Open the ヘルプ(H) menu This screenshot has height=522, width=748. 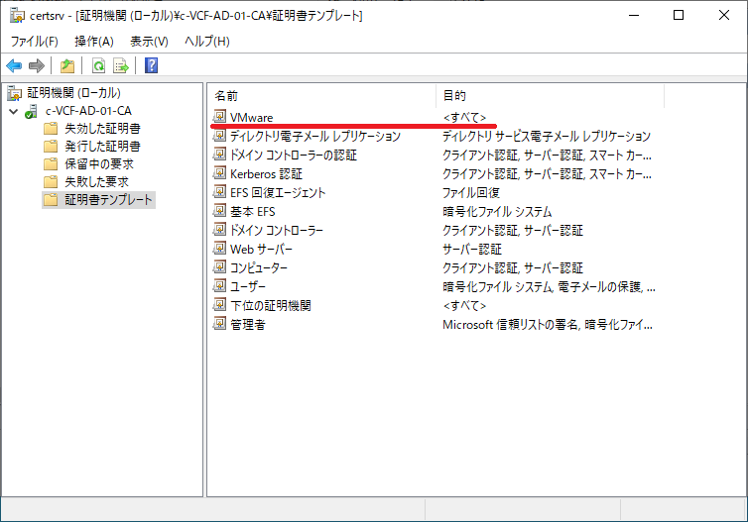207,42
